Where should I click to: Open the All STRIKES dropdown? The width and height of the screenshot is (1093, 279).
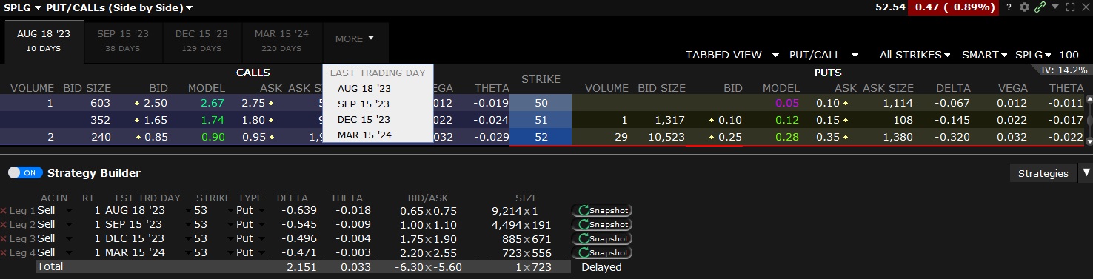tap(915, 55)
